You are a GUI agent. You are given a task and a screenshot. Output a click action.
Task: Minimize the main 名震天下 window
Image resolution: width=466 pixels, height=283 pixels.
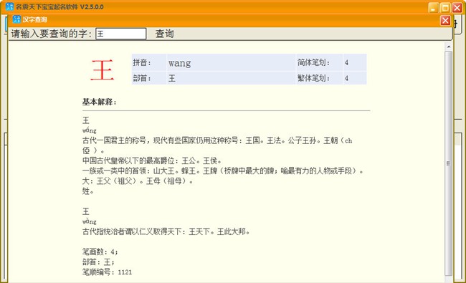click(x=434, y=8)
